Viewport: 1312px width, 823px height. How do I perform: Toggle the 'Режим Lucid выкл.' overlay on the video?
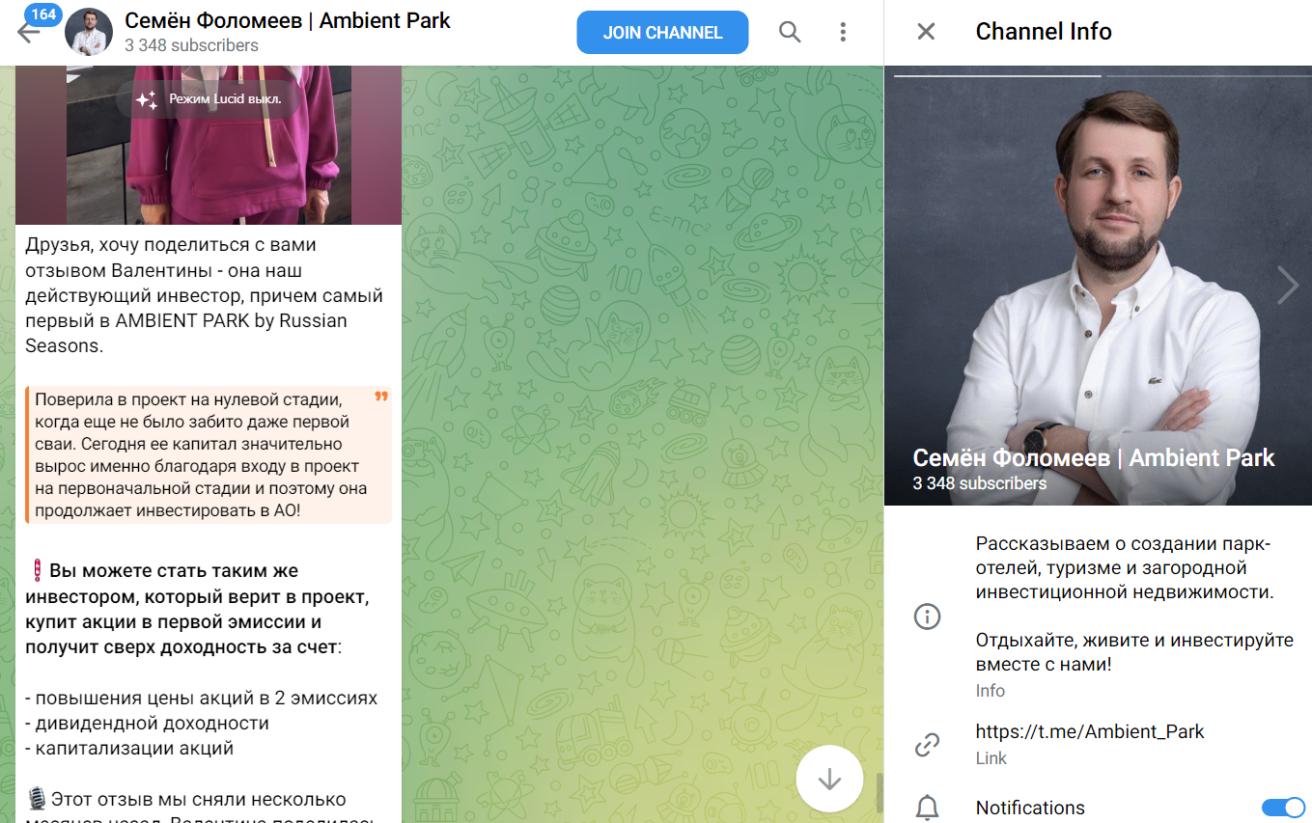tap(209, 99)
